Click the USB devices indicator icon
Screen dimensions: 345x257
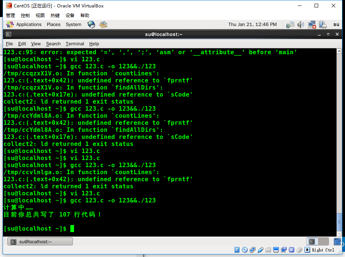(260, 250)
